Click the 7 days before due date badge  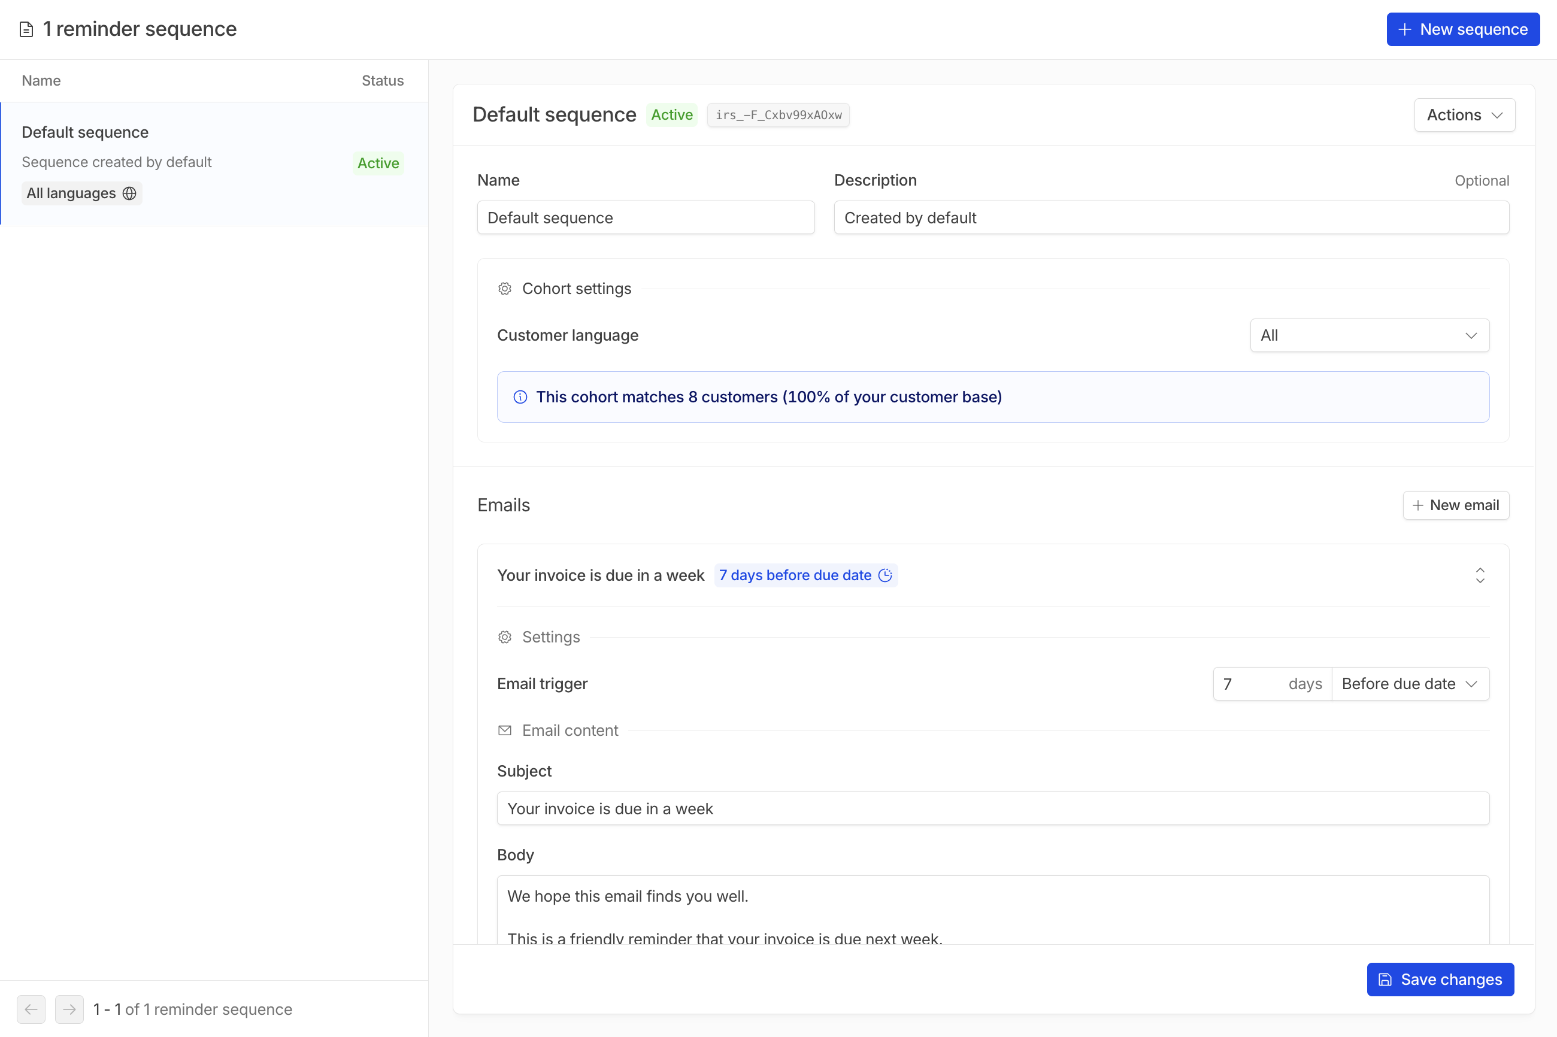pyautogui.click(x=805, y=575)
